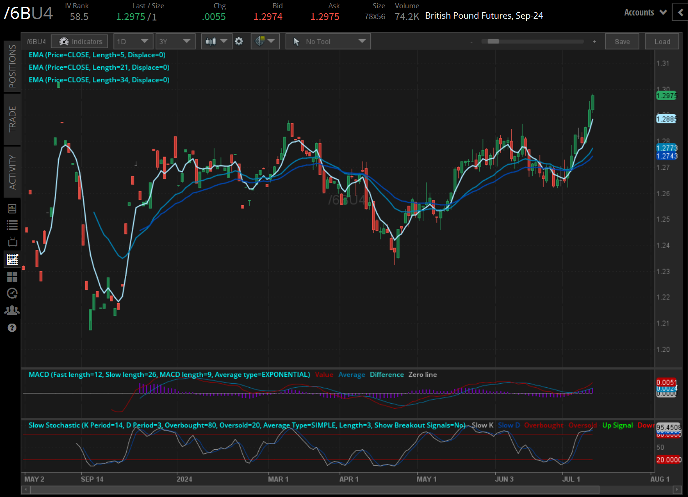This screenshot has height=497, width=688.
Task: Open the chart settings gear icon
Action: pos(239,41)
